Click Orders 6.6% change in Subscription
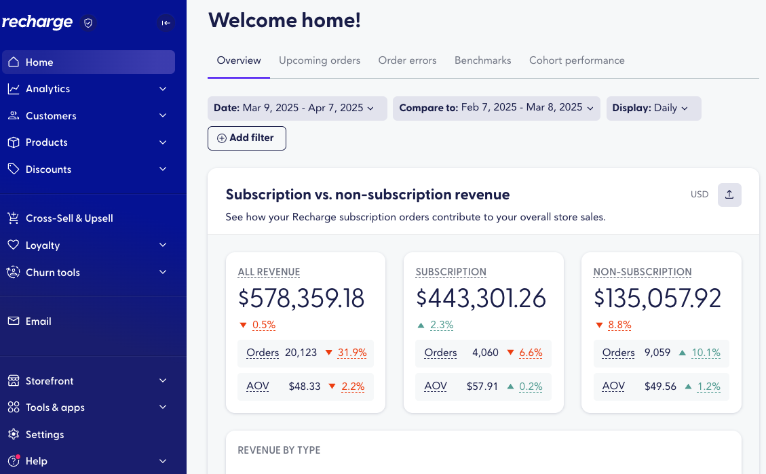 [531, 353]
